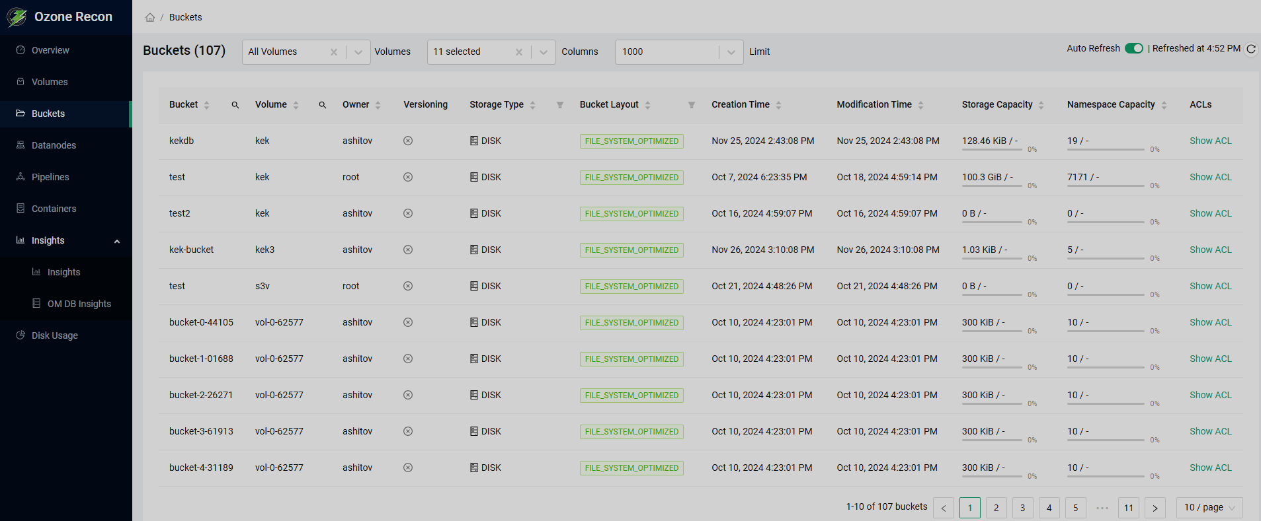The width and height of the screenshot is (1261, 521).
Task: Click the home breadcrumb icon
Action: [150, 17]
